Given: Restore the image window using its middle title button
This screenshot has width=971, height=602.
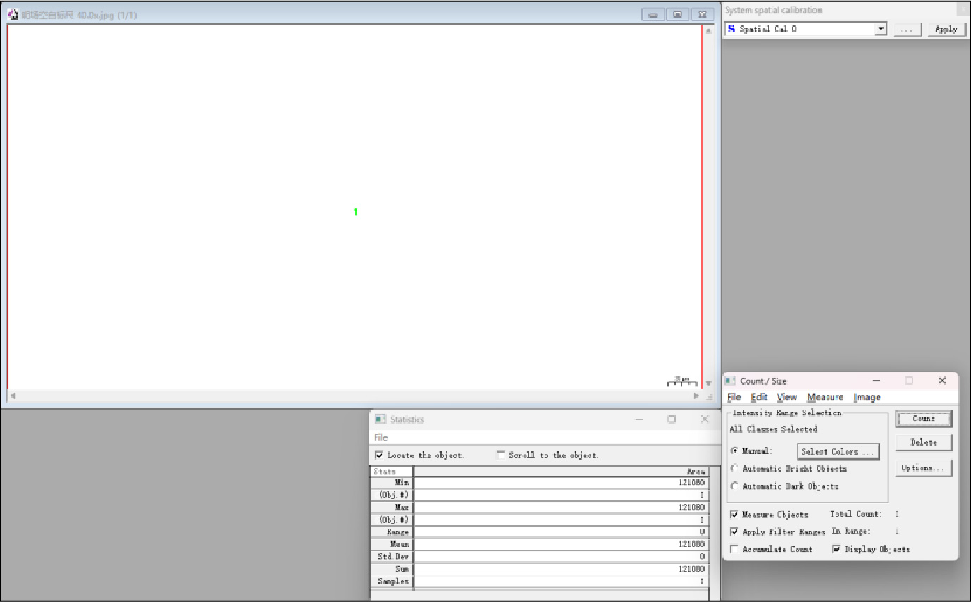Looking at the screenshot, I should point(677,14).
